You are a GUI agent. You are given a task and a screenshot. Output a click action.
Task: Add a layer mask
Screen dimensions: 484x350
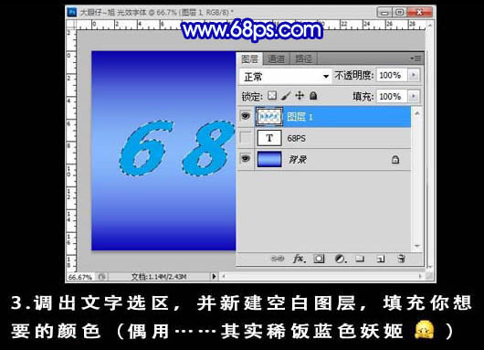(x=319, y=259)
